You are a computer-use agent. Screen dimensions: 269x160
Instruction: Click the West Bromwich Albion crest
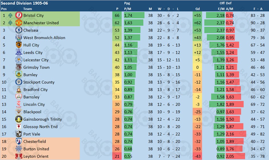point(19,37)
